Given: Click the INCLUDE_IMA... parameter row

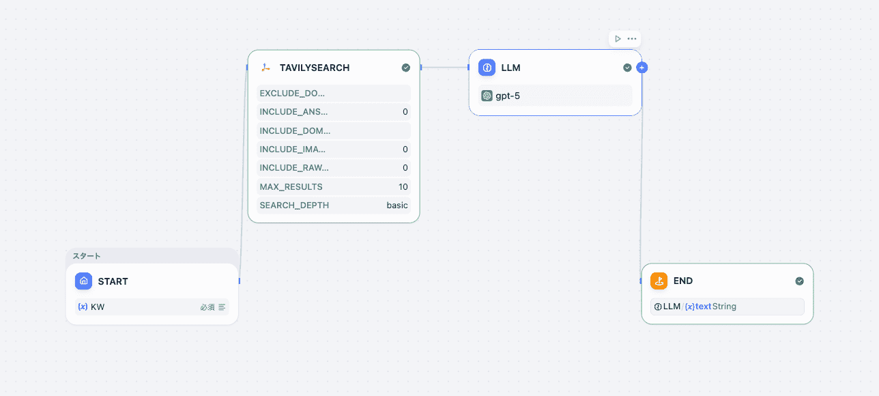Looking at the screenshot, I should [334, 149].
